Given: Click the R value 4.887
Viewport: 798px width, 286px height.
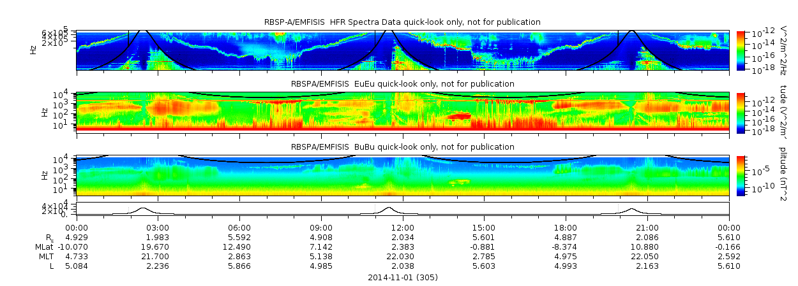Looking at the screenshot, I should (x=566, y=238).
